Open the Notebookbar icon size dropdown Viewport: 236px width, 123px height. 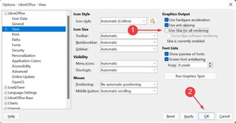click(x=129, y=42)
